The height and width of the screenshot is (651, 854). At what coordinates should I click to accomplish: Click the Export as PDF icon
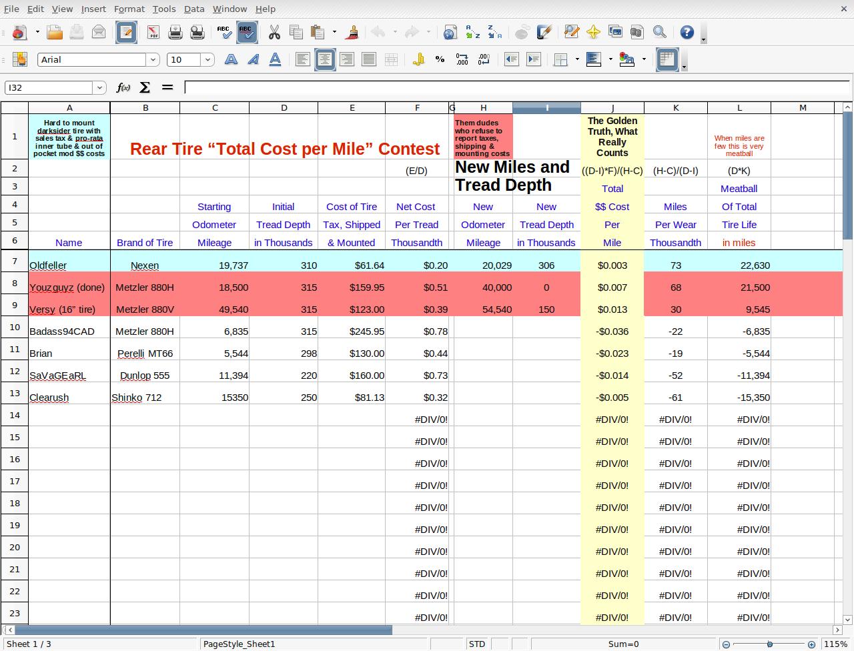click(x=153, y=32)
